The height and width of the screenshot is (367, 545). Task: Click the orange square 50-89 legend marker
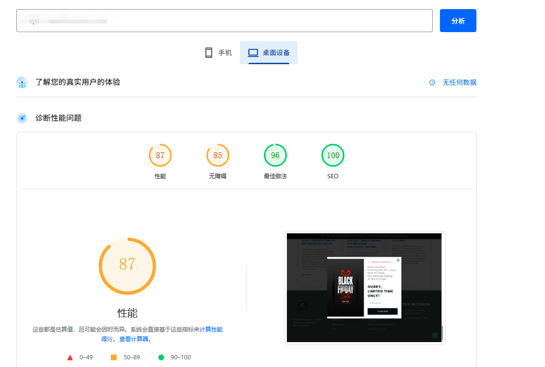pos(114,357)
